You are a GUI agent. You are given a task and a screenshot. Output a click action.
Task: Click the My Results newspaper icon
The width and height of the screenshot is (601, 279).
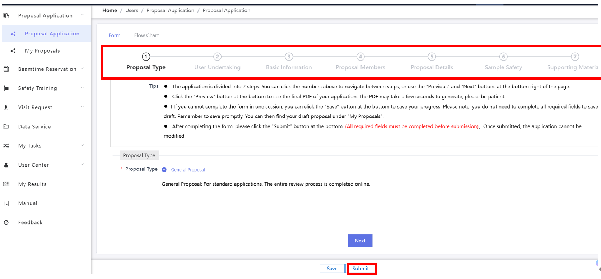click(6, 184)
